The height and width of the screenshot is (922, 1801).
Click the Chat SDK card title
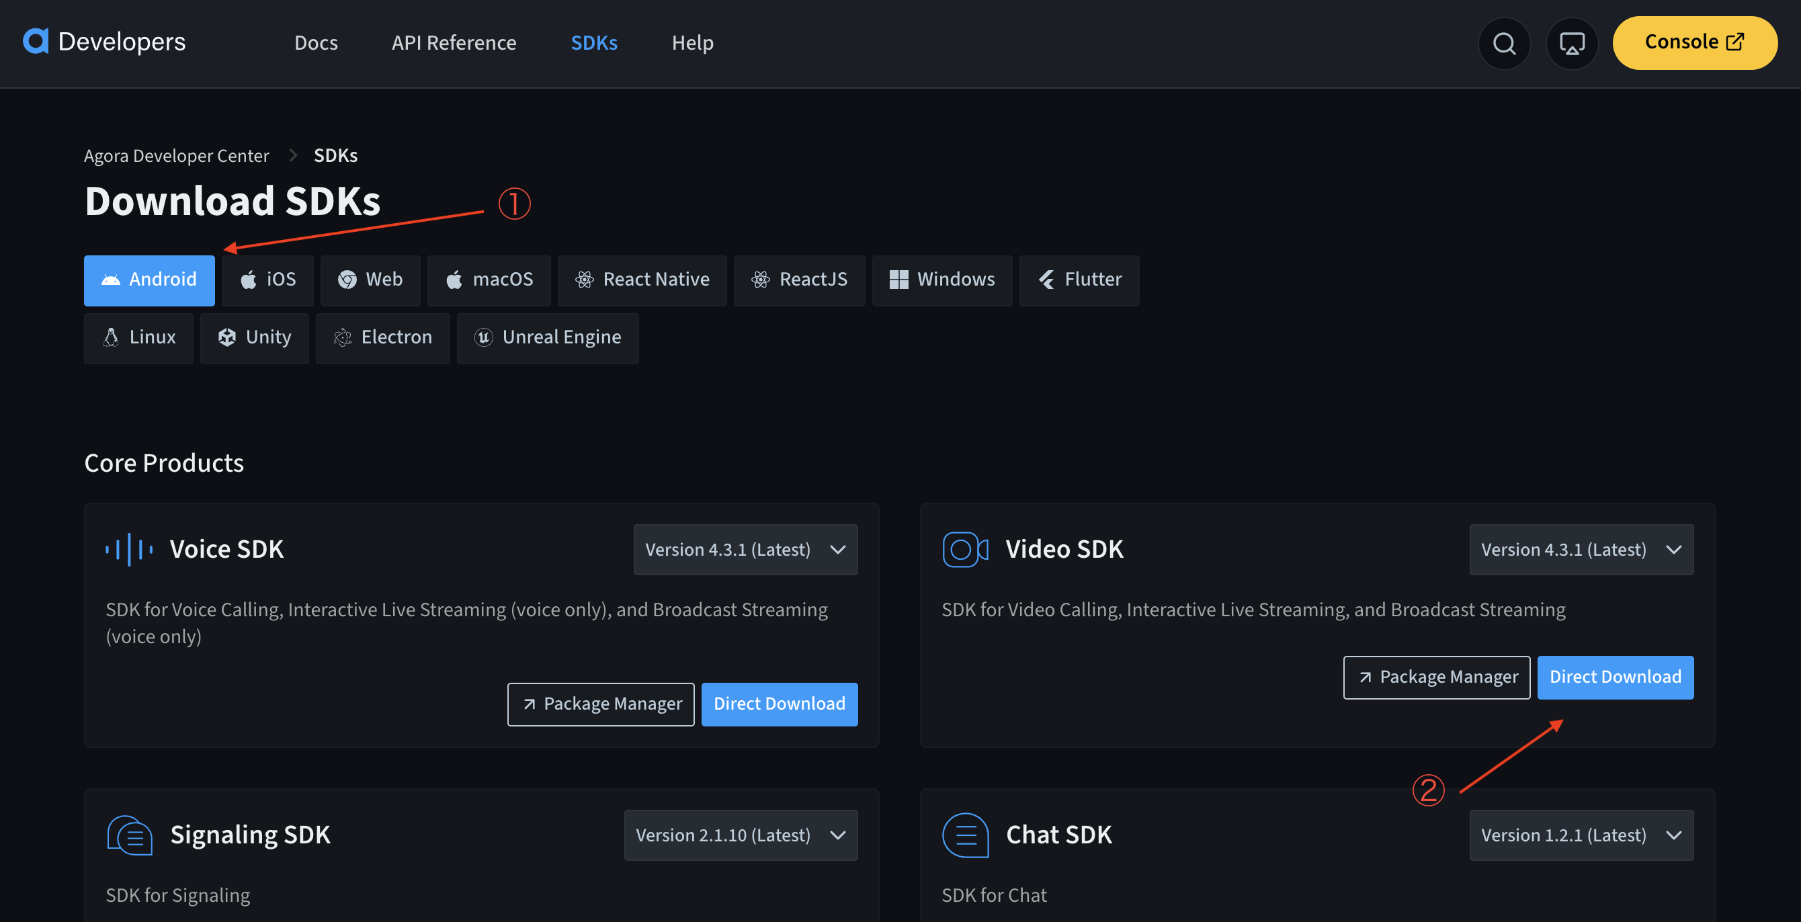point(1058,835)
